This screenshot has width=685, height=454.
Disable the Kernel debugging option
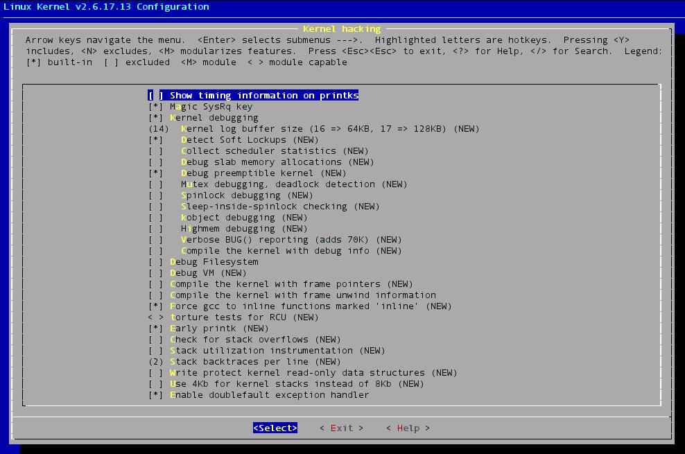click(x=203, y=117)
